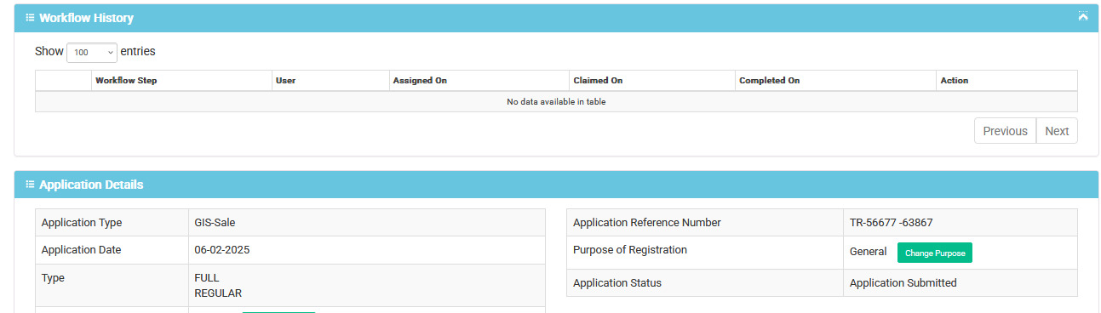This screenshot has height=313, width=1101.
Task: Click the Application Details panel title
Action: pyautogui.click(x=91, y=185)
